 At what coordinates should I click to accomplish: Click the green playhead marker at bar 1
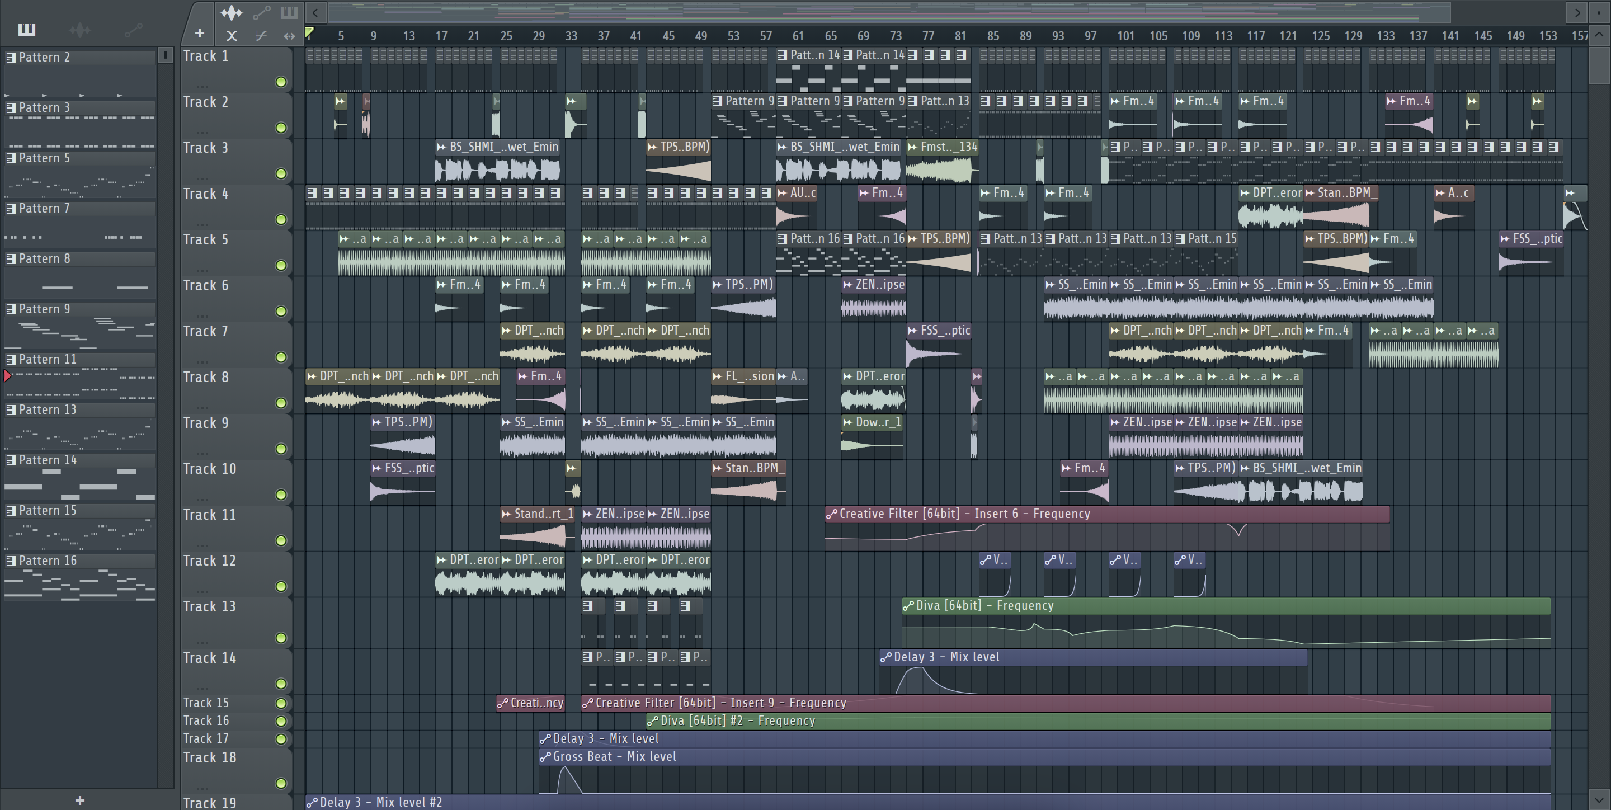(309, 32)
